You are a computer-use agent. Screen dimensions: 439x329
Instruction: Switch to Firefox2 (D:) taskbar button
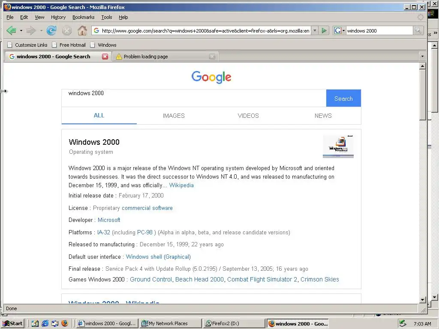coord(234,323)
